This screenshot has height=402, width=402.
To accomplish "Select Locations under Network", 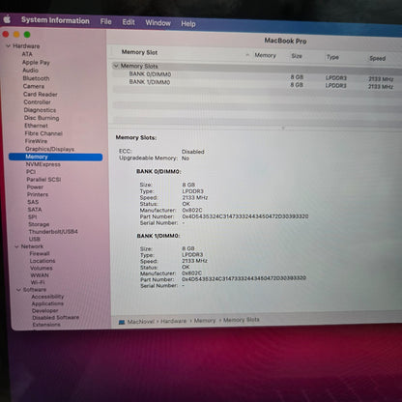I will (x=43, y=261).
